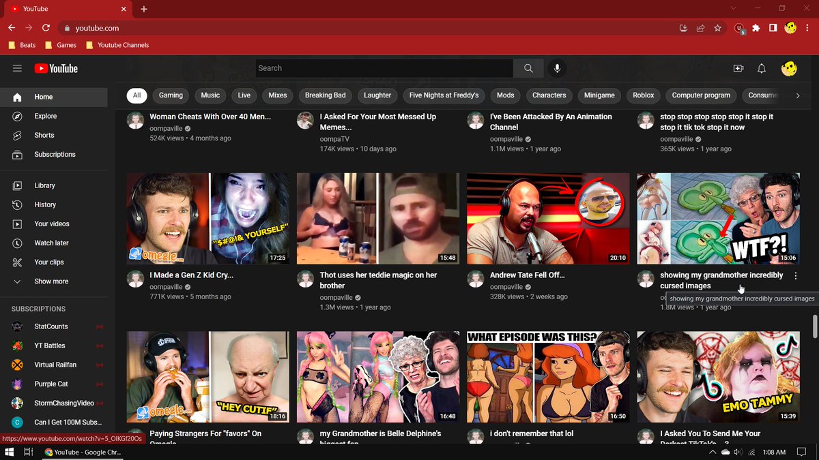This screenshot has height=460, width=819.
Task: Open StormChasingVideo subscription channel
Action: click(x=54, y=403)
